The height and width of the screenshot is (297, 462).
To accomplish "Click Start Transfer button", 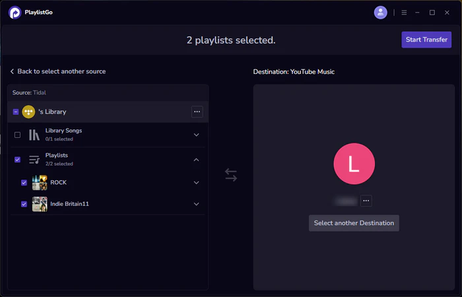I will coord(426,40).
